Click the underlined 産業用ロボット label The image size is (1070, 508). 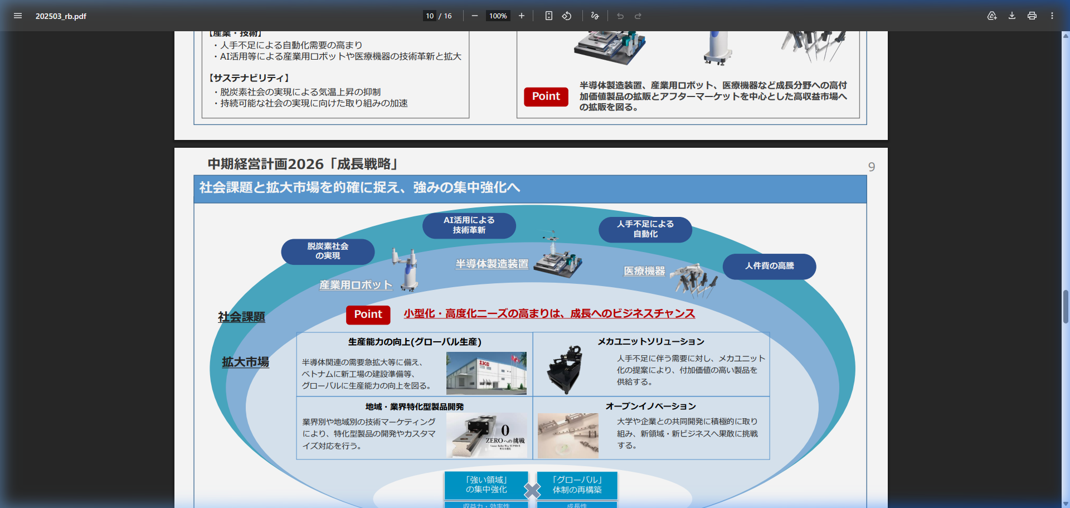tap(355, 284)
